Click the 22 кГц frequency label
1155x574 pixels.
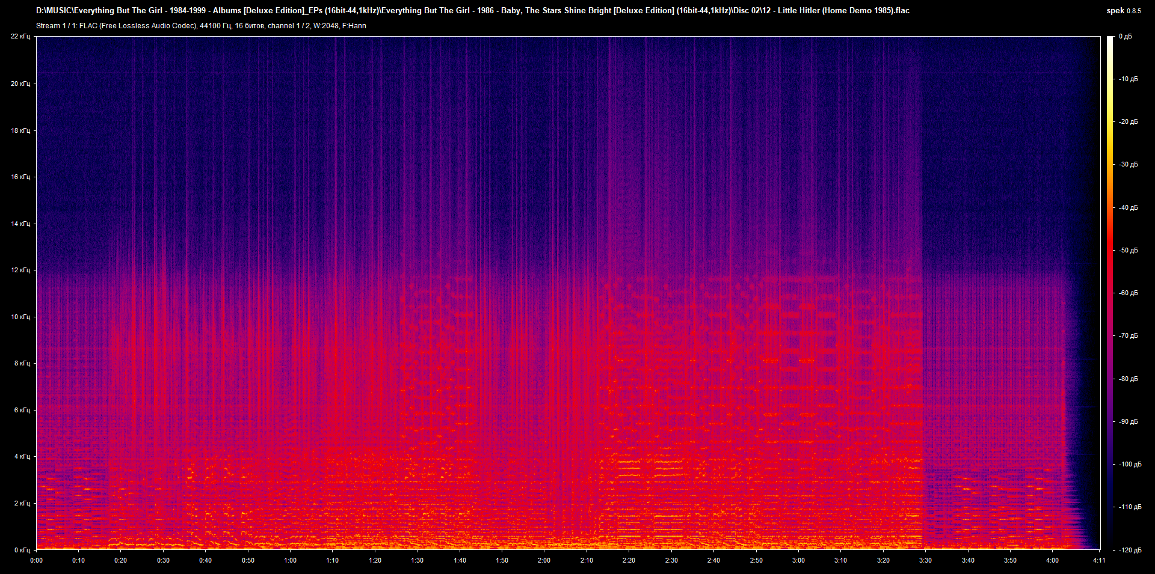[20, 37]
